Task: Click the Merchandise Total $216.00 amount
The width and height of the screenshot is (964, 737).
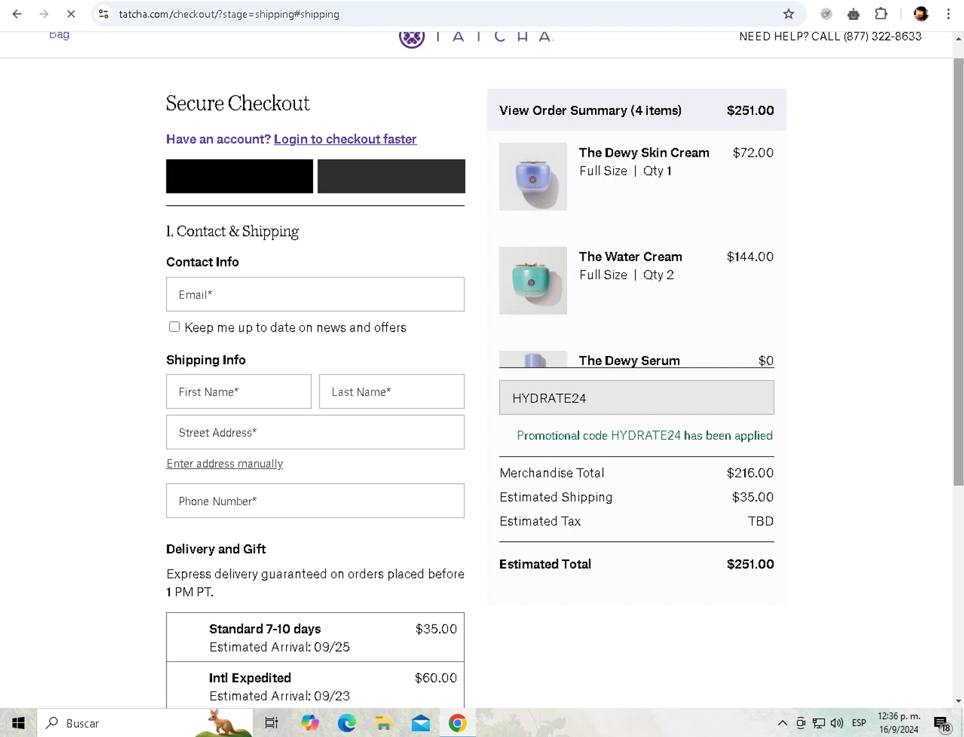Action: 750,472
